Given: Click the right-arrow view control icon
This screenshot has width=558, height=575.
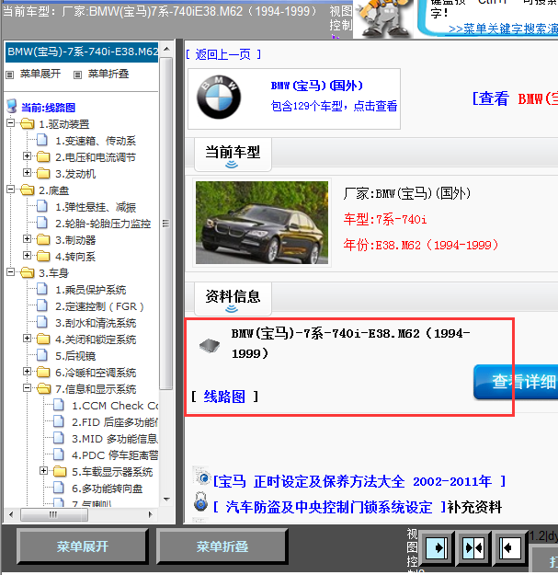Looking at the screenshot, I should [436, 548].
